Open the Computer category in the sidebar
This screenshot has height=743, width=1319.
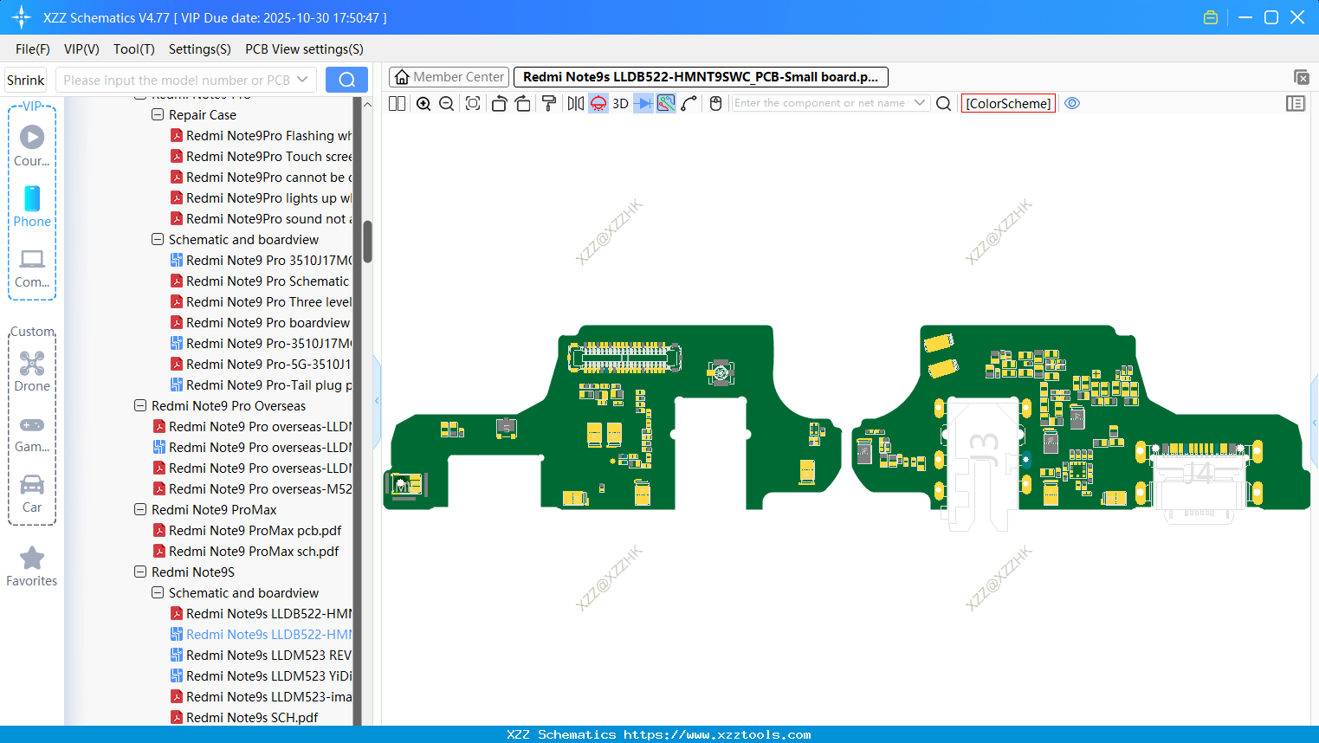[32, 268]
